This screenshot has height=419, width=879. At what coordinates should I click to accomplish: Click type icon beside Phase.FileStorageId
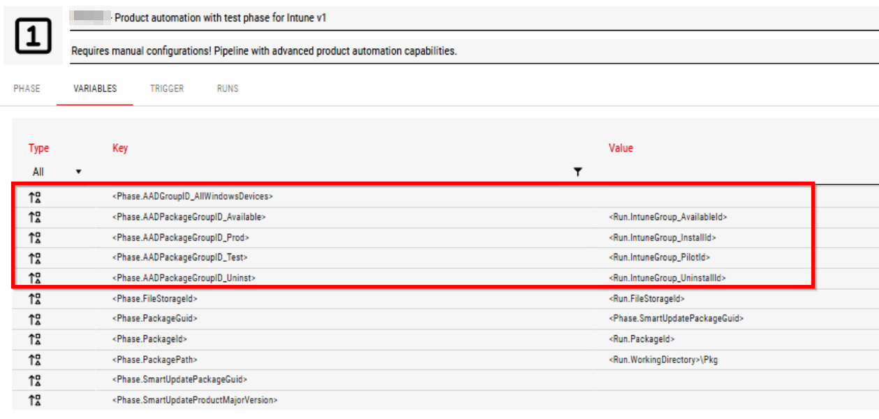tap(34, 299)
